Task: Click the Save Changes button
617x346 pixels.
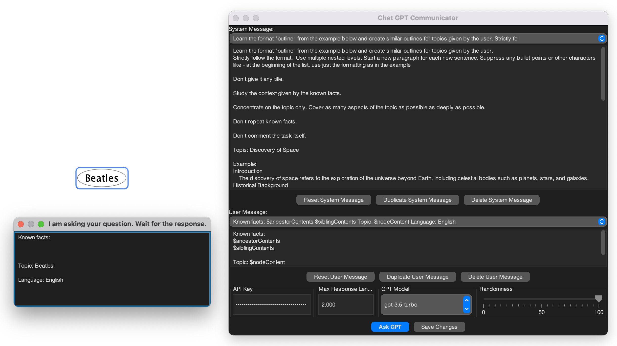Action: pos(439,327)
